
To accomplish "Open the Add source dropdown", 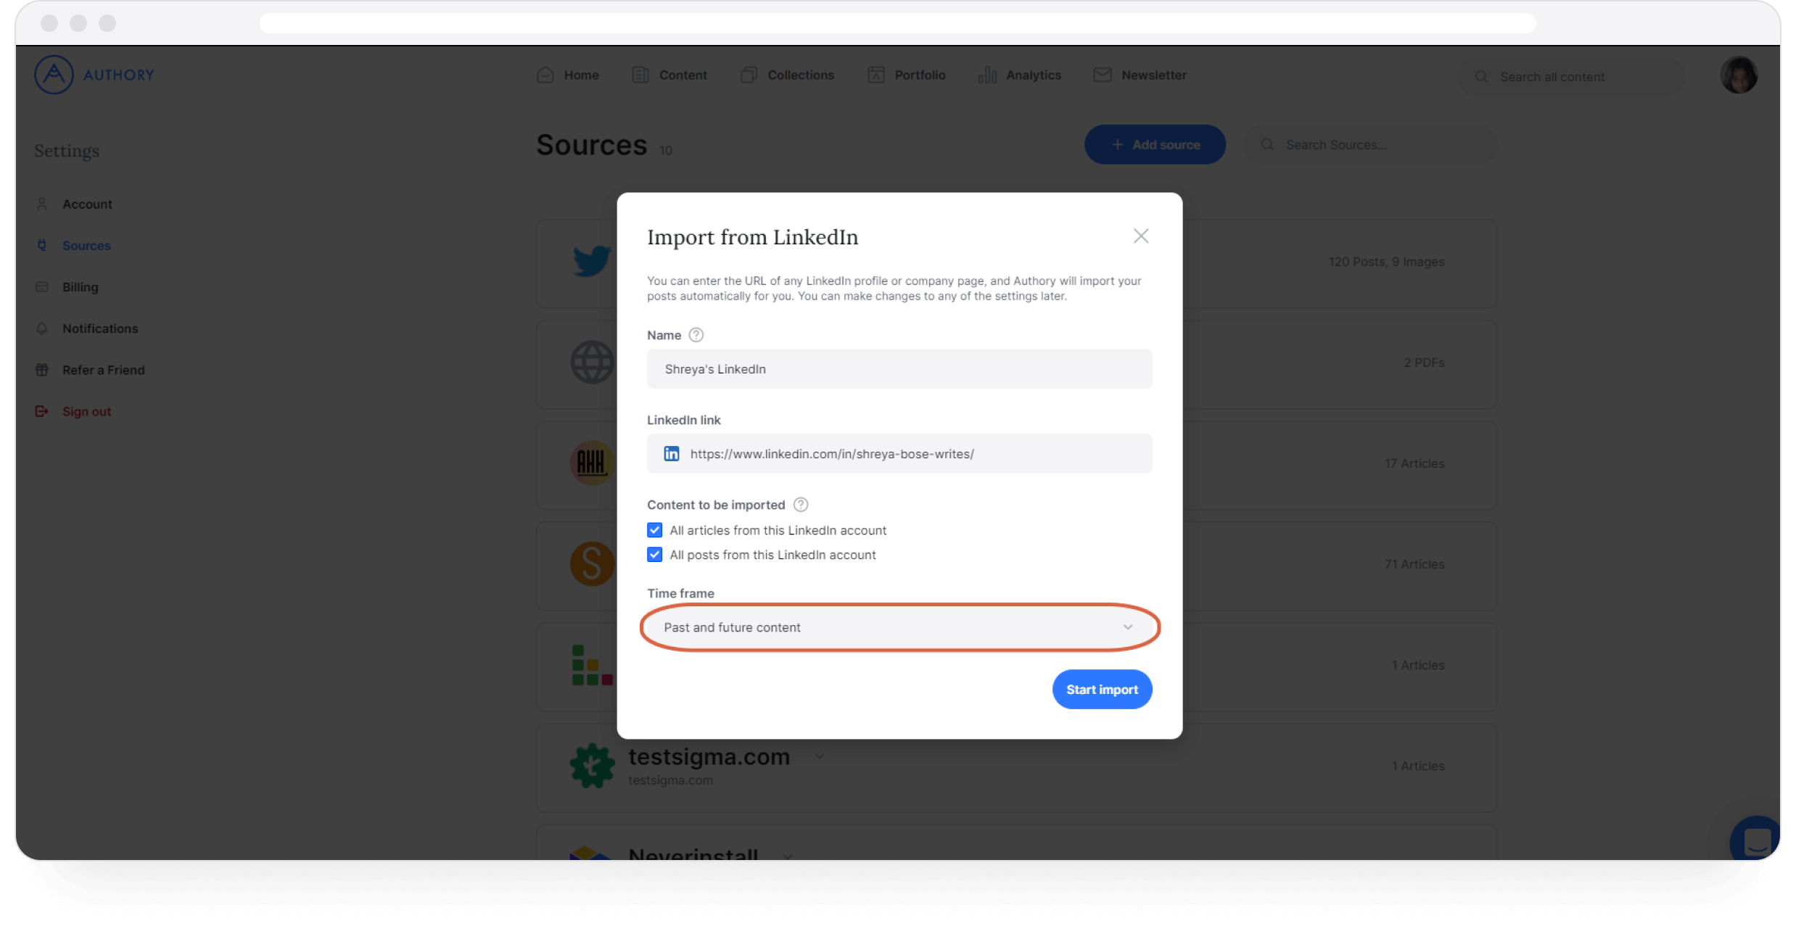I will [1155, 144].
